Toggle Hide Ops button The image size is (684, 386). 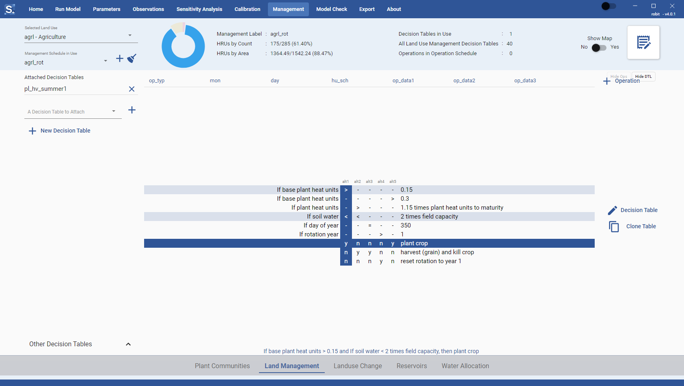(619, 77)
